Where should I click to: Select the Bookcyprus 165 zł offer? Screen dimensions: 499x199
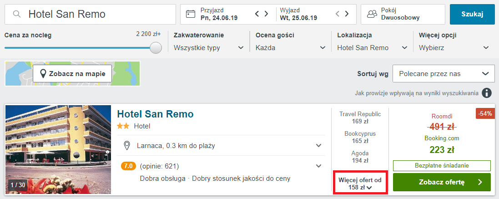point(360,137)
